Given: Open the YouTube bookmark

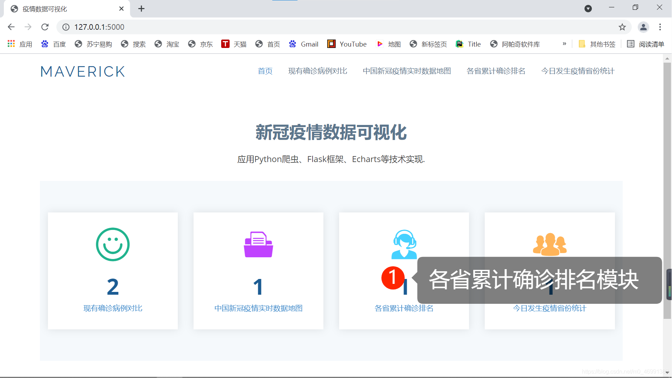Looking at the screenshot, I should tap(347, 44).
